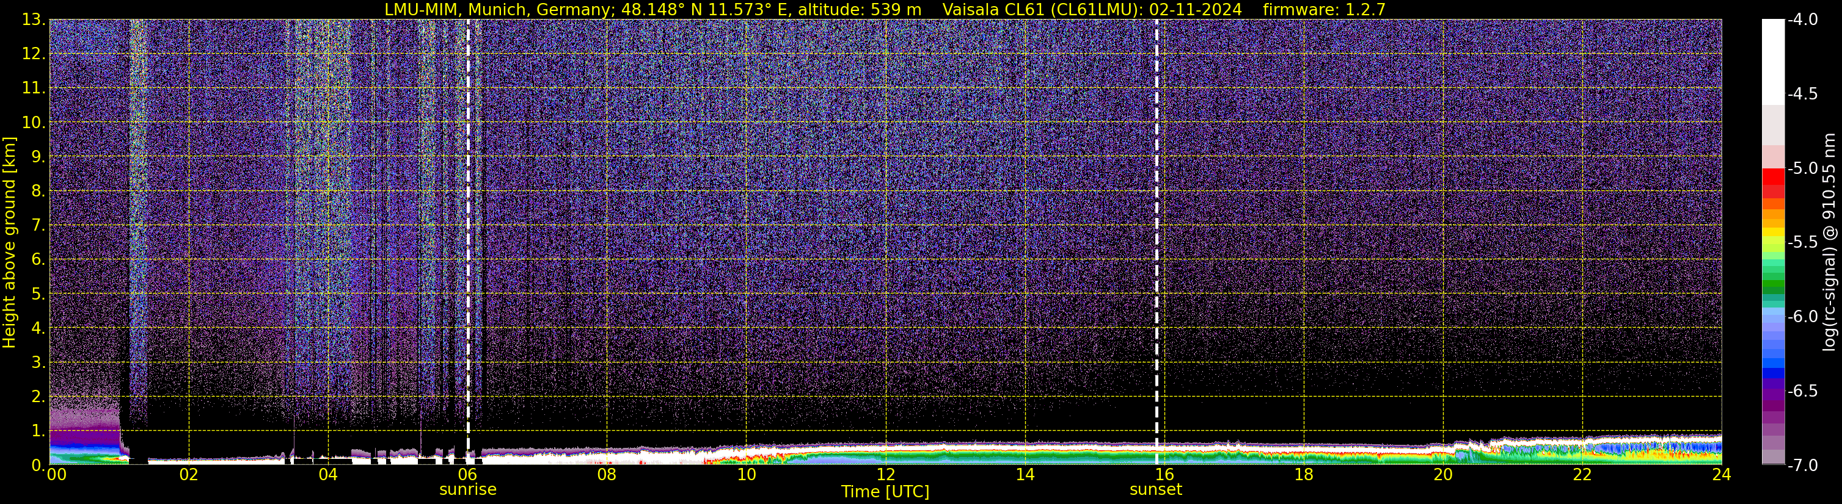Click the height axis tick label "12."
The width and height of the screenshot is (1842, 504).
click(x=34, y=54)
